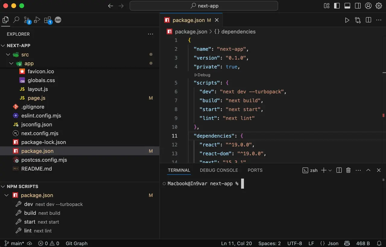Screen dimensions: 386x247
Task: Select the start npm script
Action: [80, 222]
